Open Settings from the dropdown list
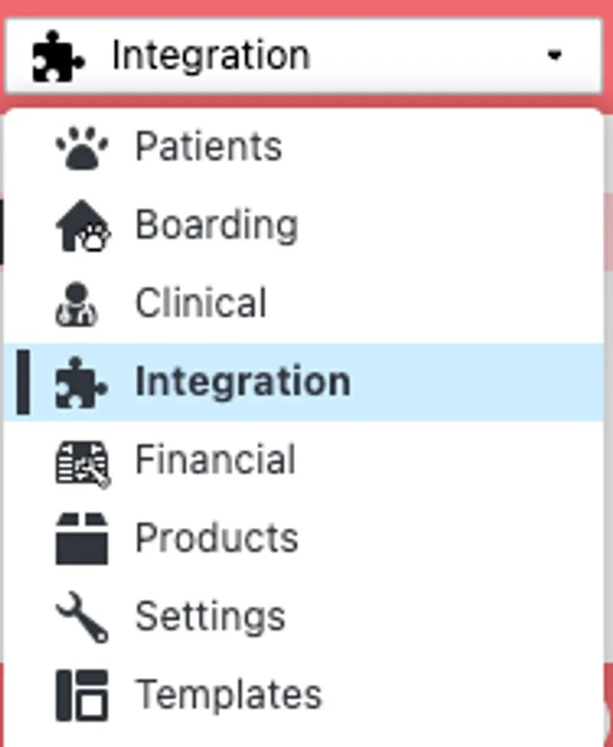The height and width of the screenshot is (747, 613). (x=210, y=617)
